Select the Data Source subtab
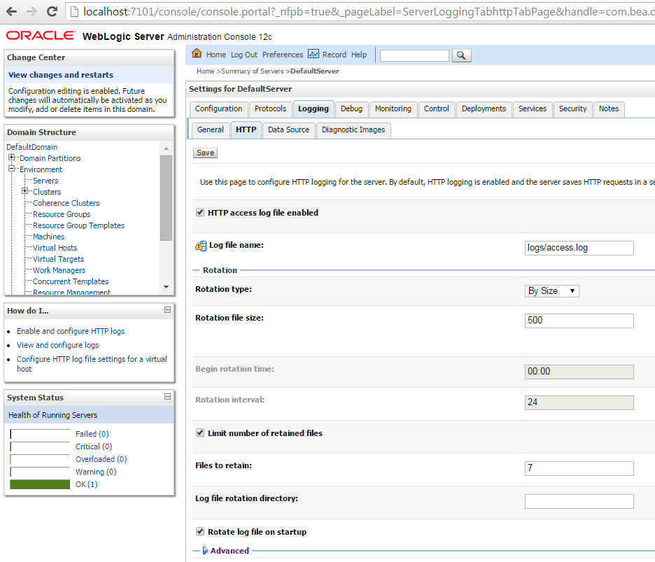The height and width of the screenshot is (562, 655). pos(288,130)
